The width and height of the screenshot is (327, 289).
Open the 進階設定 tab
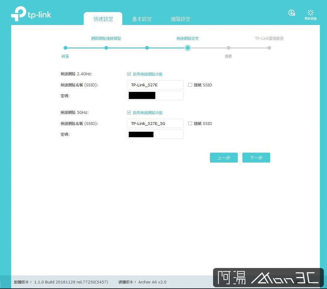click(x=180, y=19)
